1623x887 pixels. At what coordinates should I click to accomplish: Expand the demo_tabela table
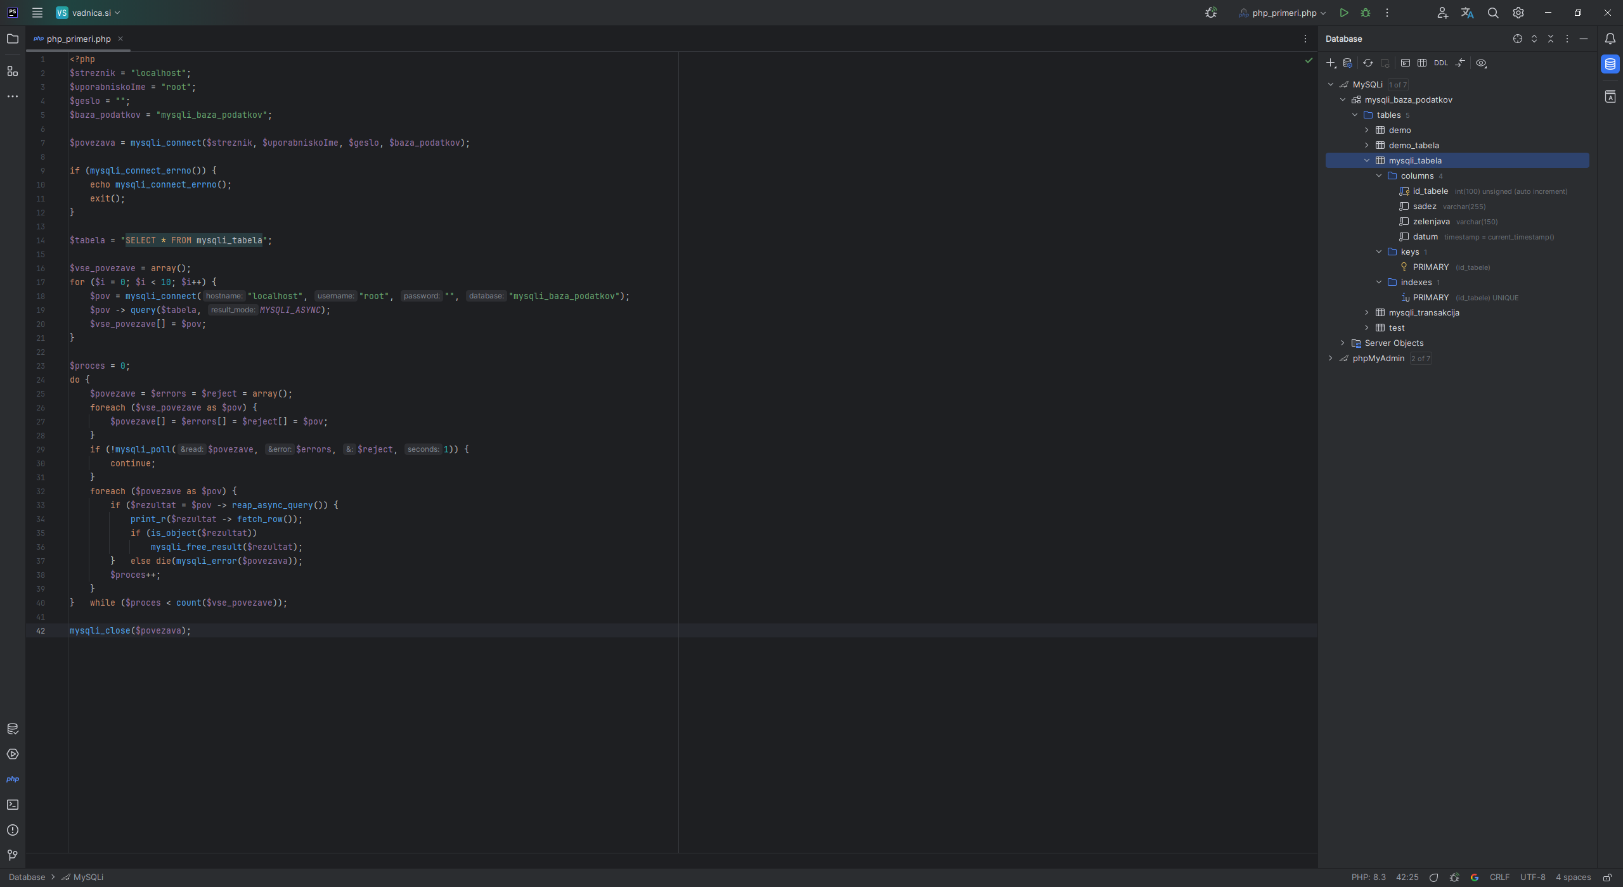[1367, 144]
